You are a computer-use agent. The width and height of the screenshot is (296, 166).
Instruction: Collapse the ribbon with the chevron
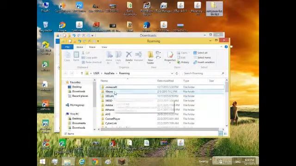point(221,47)
